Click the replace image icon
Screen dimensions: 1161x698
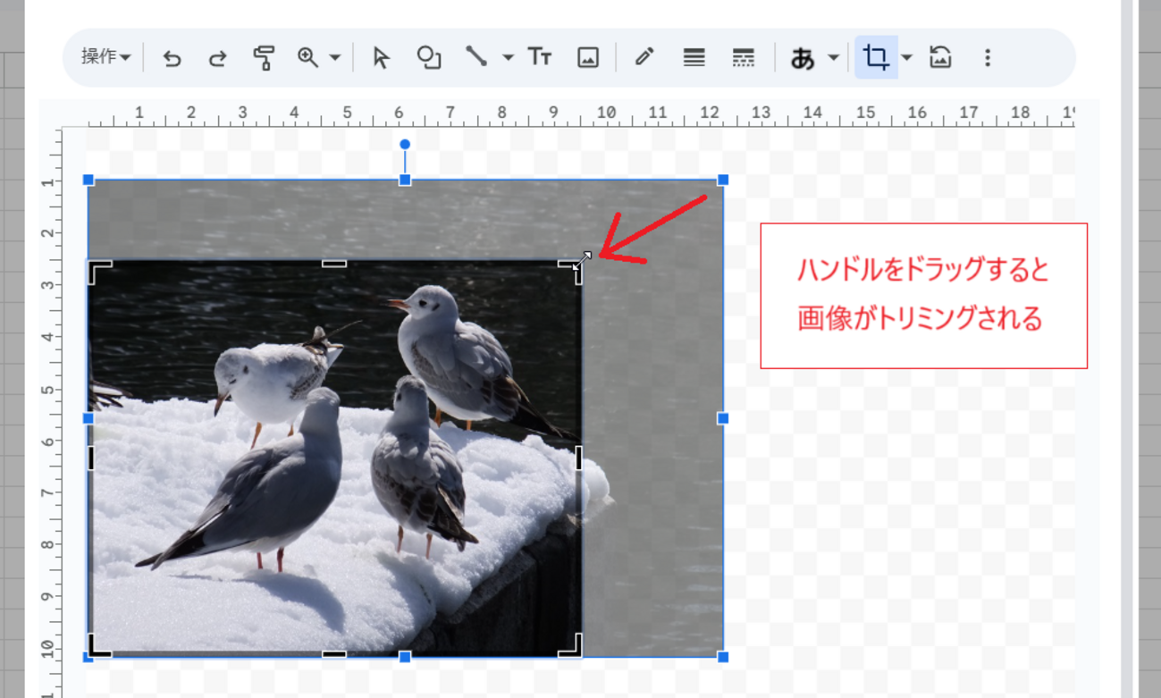point(939,56)
